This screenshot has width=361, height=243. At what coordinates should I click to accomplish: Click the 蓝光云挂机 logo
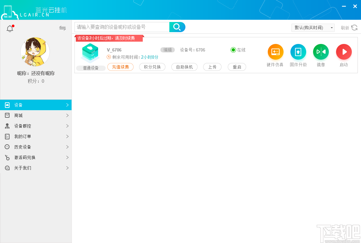[34, 12]
